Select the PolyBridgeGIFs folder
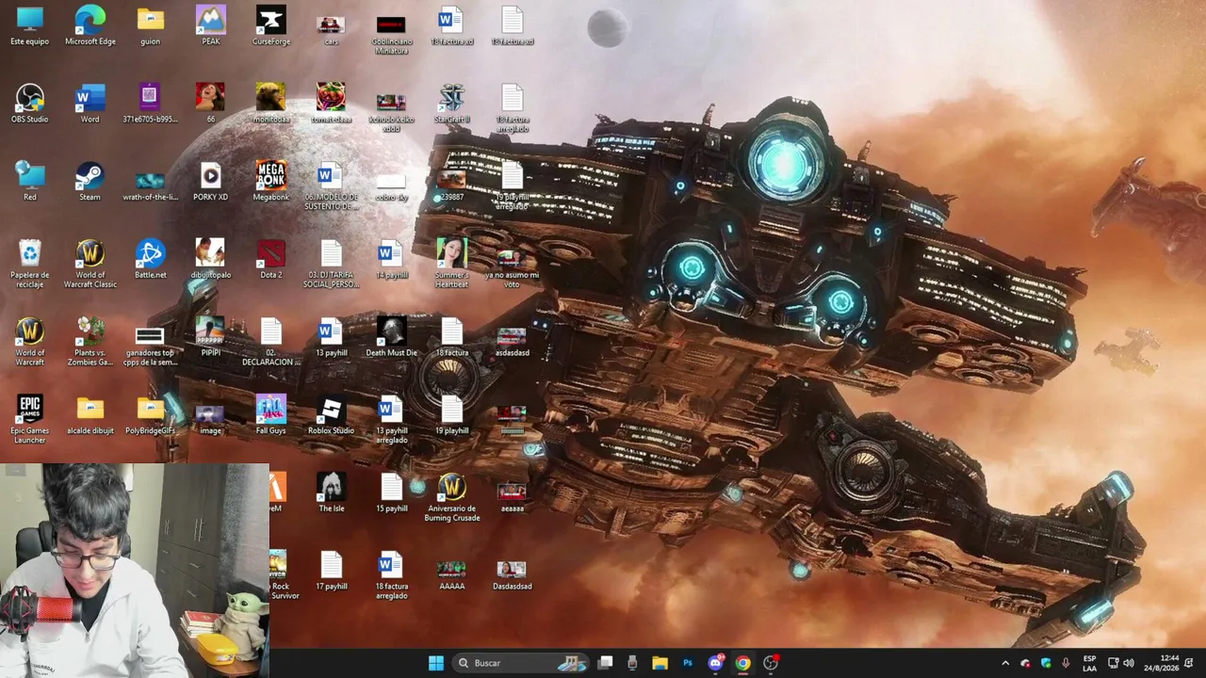This screenshot has height=678, width=1206. [150, 414]
